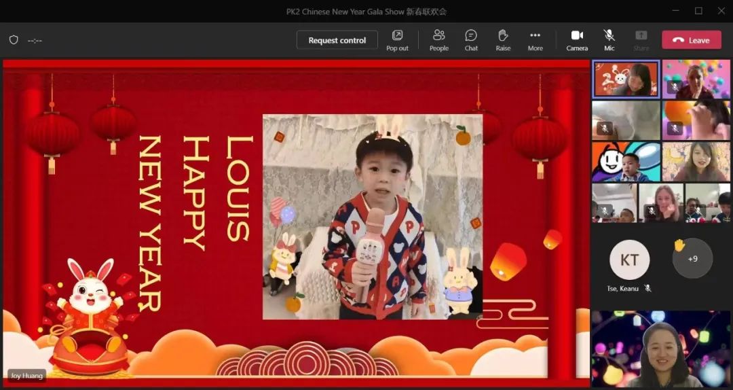Image resolution: width=733 pixels, height=390 pixels.
Task: Click the Request control button
Action: point(337,40)
